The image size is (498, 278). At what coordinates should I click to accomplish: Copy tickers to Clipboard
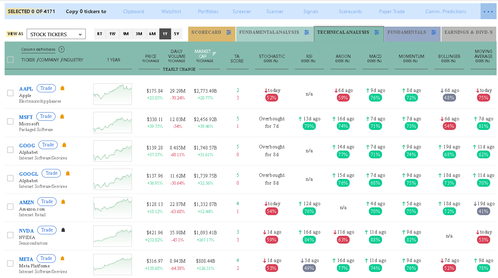[134, 11]
